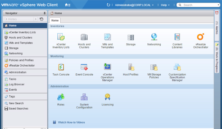Screen dimensions: 222x129
Task: Open the Roles icon
Action: (x=61, y=97)
